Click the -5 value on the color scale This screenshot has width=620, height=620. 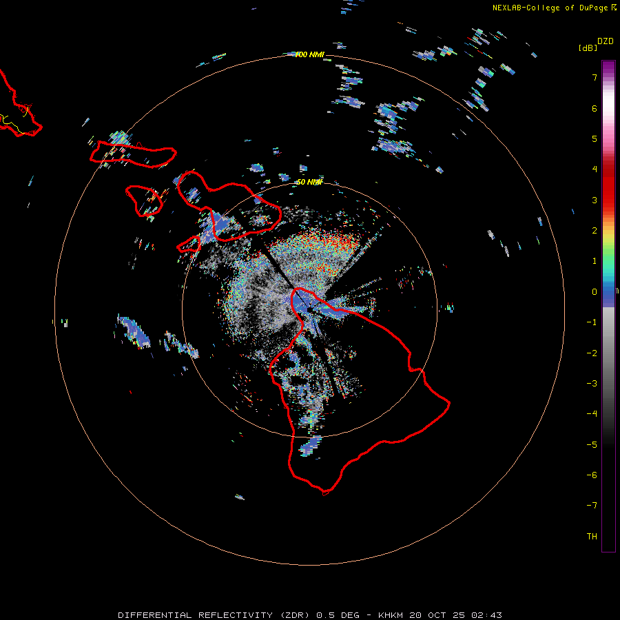[x=592, y=445]
